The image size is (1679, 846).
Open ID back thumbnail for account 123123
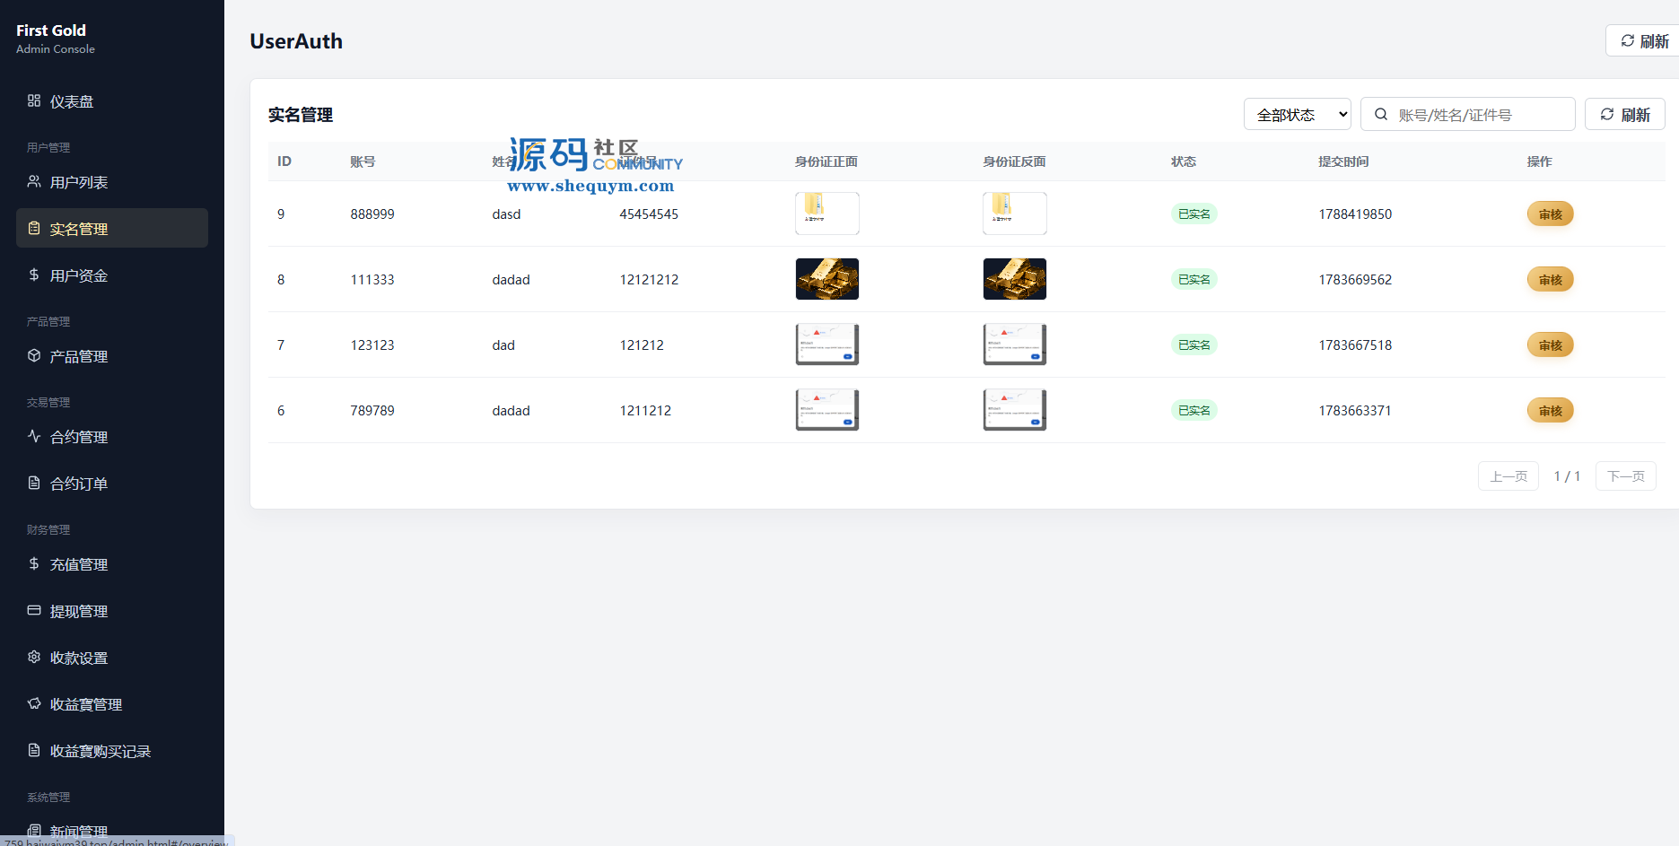[x=1015, y=345]
